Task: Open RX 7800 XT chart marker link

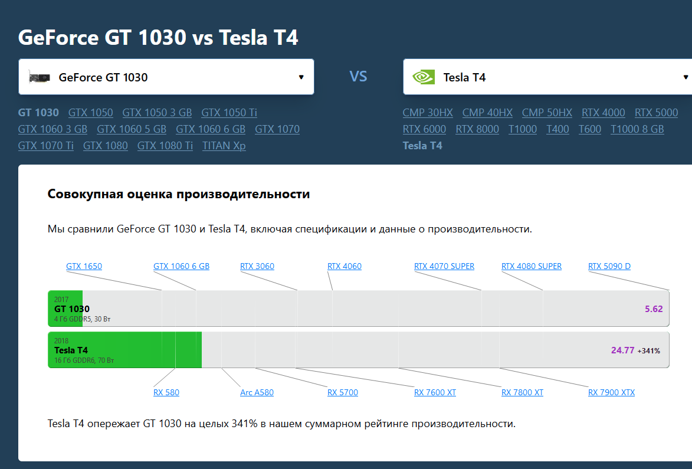Action: (522, 392)
